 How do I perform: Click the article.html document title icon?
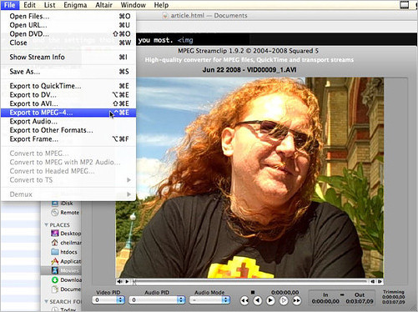coord(165,16)
